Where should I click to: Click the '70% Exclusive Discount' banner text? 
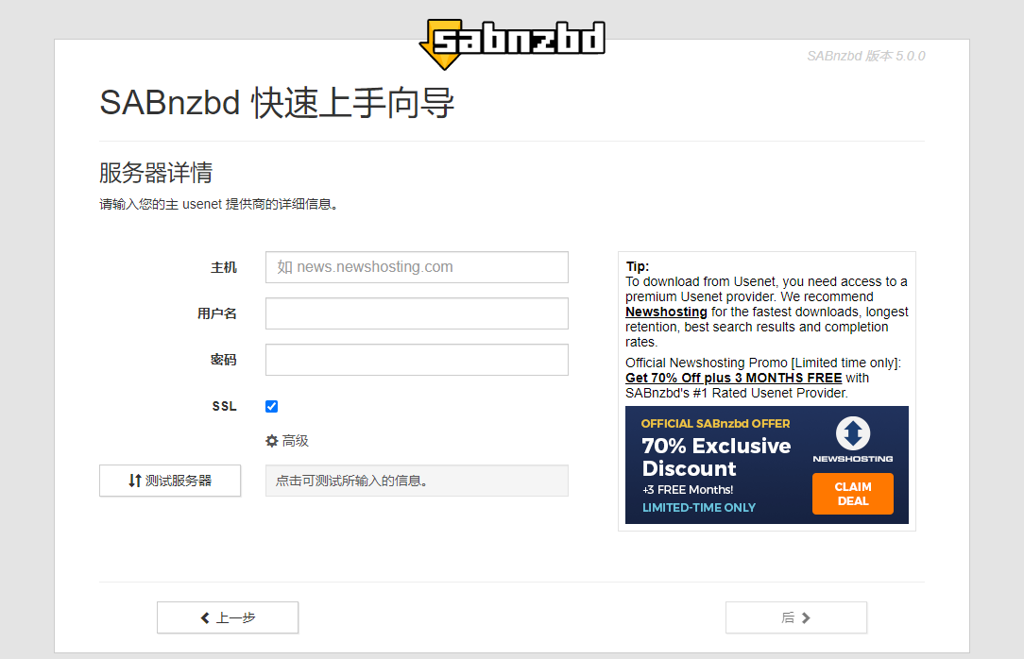point(716,457)
